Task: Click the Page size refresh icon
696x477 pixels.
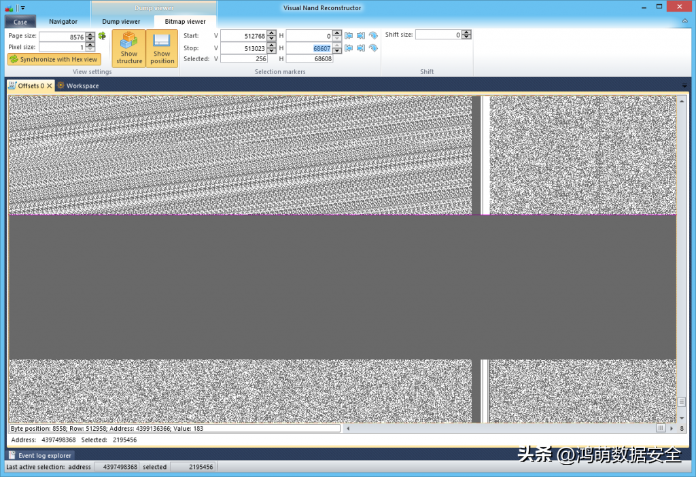Action: 101,37
